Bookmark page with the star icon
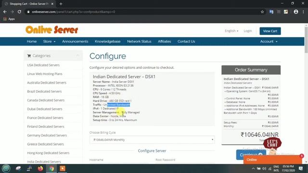This screenshot has height=173, width=308. [x=262, y=12]
